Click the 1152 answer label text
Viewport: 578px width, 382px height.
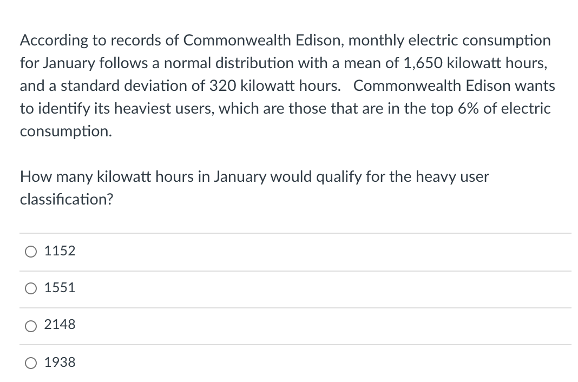60,251
